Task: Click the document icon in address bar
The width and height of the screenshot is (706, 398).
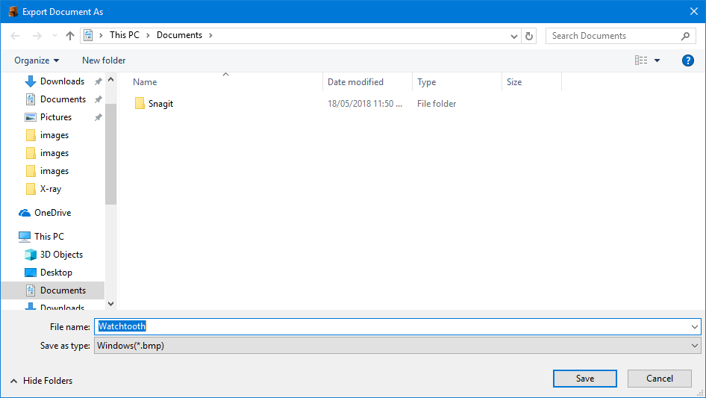Action: [88, 35]
